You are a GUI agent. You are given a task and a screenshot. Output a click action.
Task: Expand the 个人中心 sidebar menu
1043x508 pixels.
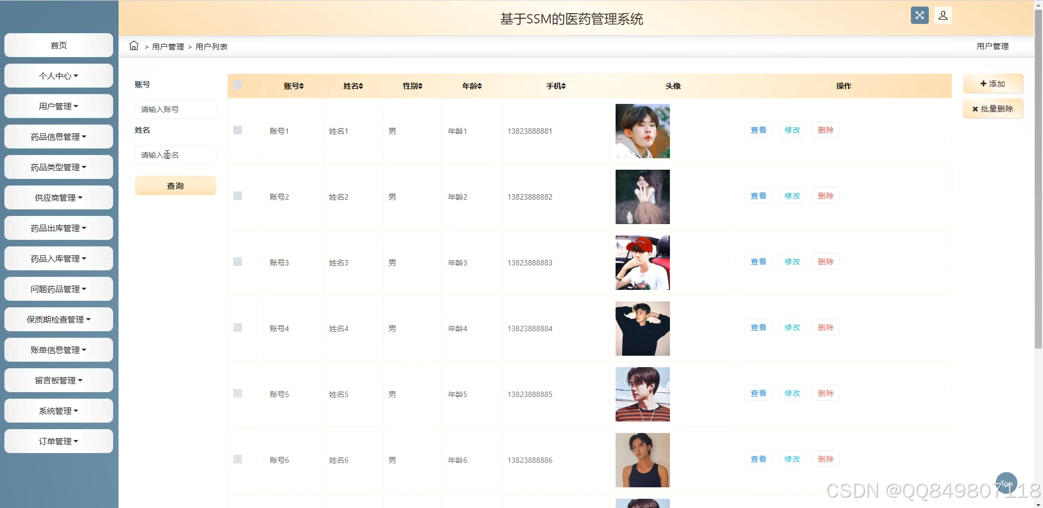point(59,76)
